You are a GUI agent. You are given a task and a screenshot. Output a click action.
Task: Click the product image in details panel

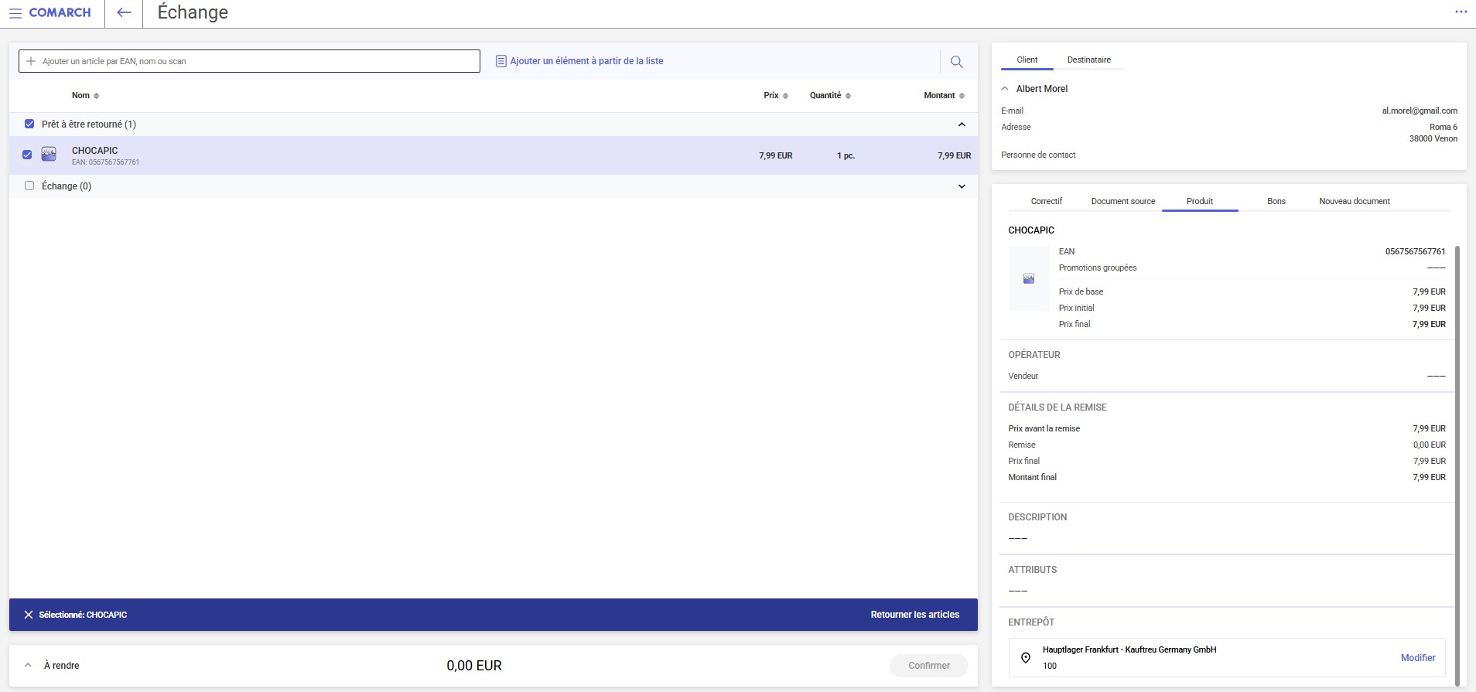point(1029,278)
